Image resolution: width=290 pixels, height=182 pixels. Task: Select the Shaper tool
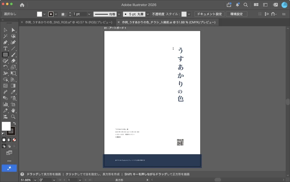(x=5, y=61)
